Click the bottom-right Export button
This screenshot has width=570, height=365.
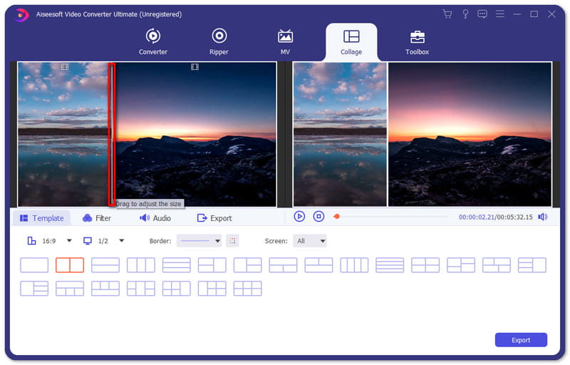pyautogui.click(x=521, y=340)
